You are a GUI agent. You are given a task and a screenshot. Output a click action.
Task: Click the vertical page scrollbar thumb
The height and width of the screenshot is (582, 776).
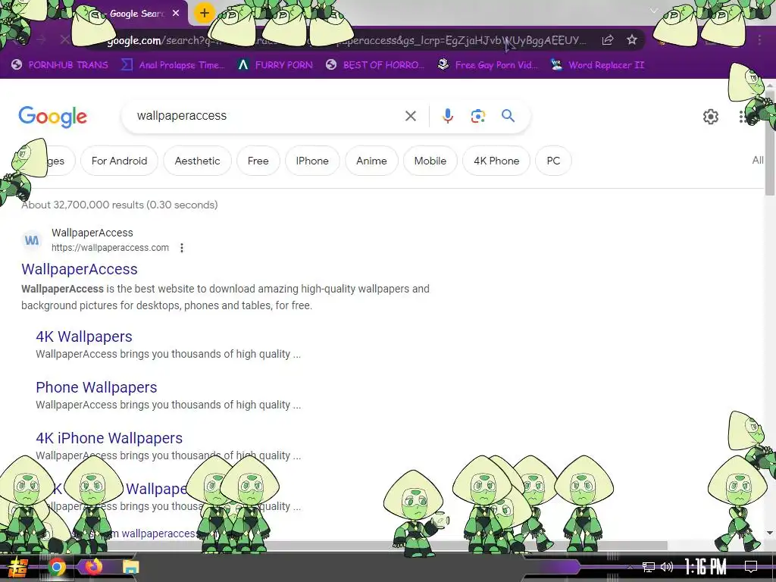pos(770,143)
